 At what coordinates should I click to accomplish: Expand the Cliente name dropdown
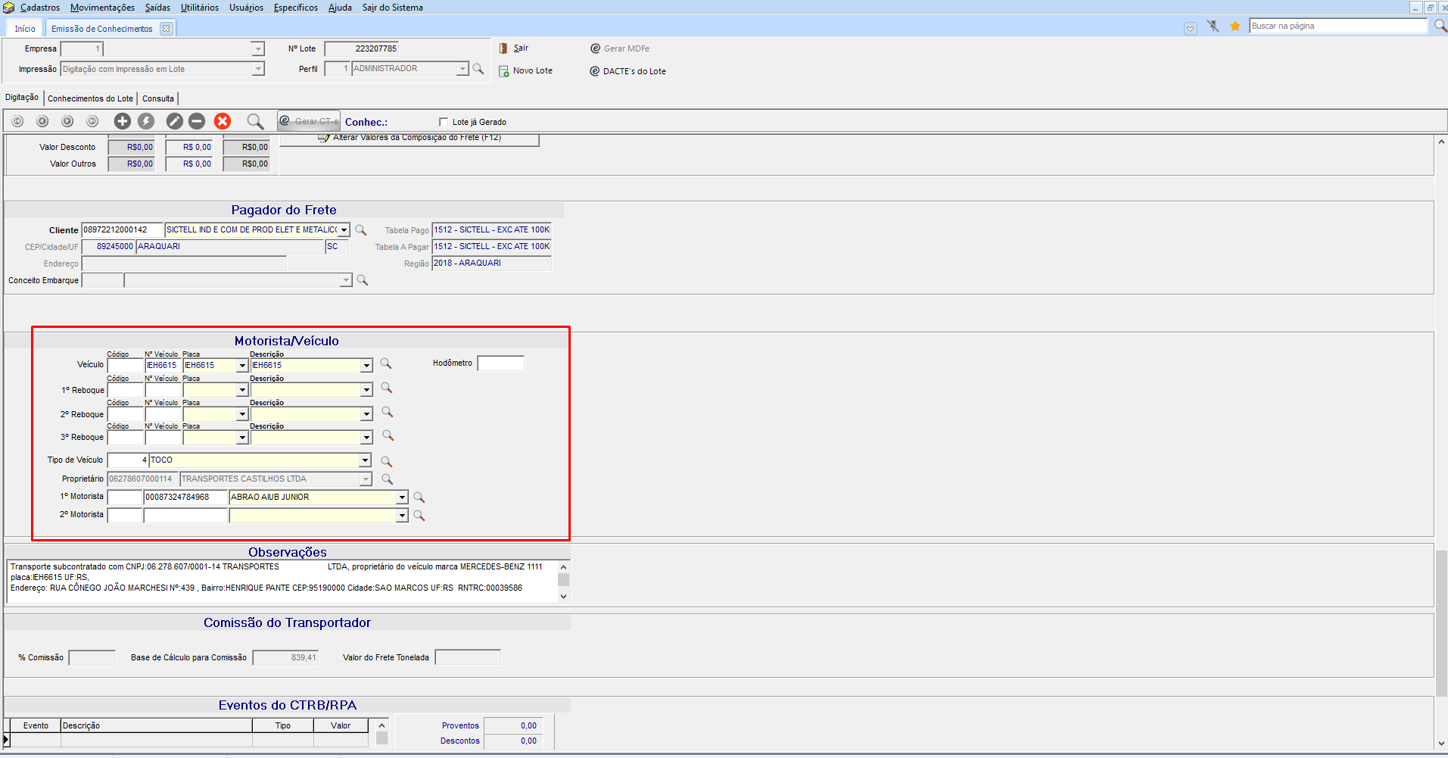(x=344, y=230)
